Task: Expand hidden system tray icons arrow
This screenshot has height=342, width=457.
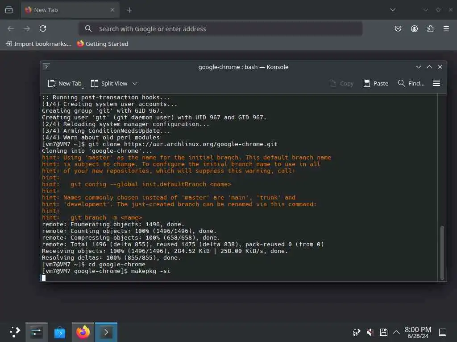Action: (x=396, y=332)
